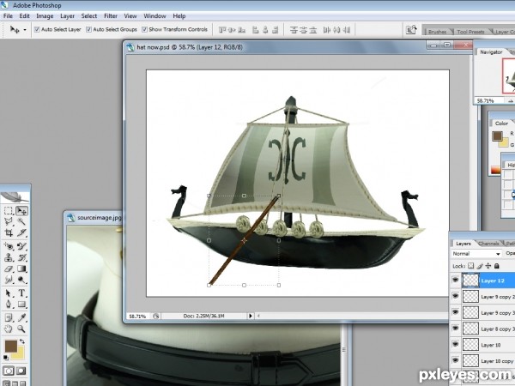Open the Image menu
The image size is (515, 386).
[x=45, y=15]
